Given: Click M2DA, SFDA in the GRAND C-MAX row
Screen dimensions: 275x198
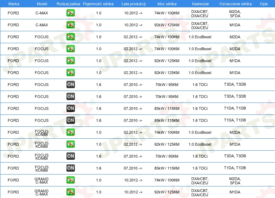Looking at the screenshot, I should point(235,181).
